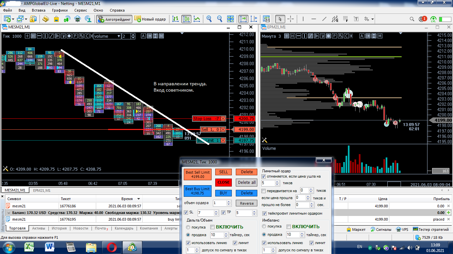Click the TP value stepper arrows
Screen dimensions: 453x254
pyautogui.click(x=254, y=213)
